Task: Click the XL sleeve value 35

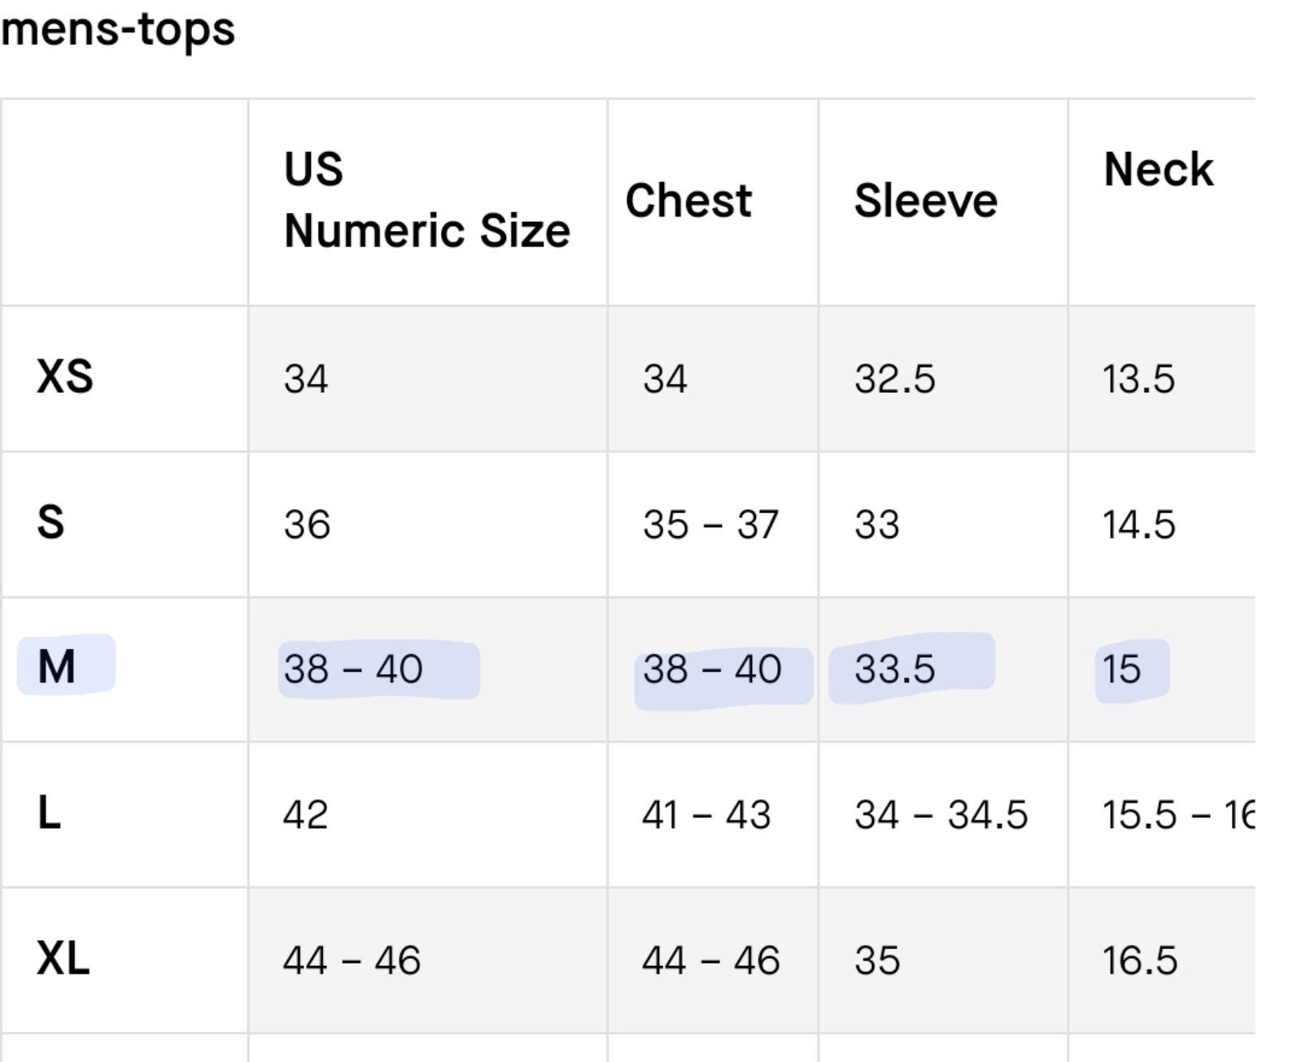Action: tap(877, 960)
